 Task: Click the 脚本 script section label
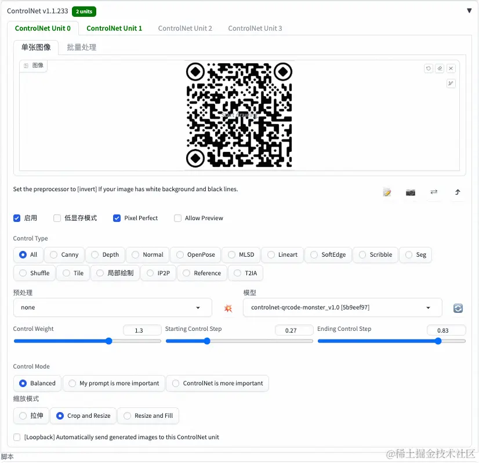tap(8, 457)
